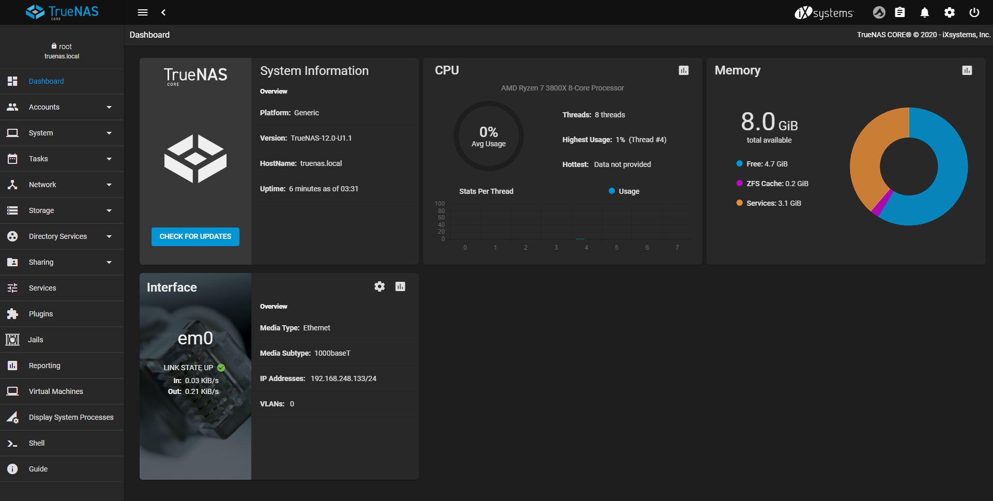Open CPU reports chart icon
The height and width of the screenshot is (501, 993).
coord(684,70)
